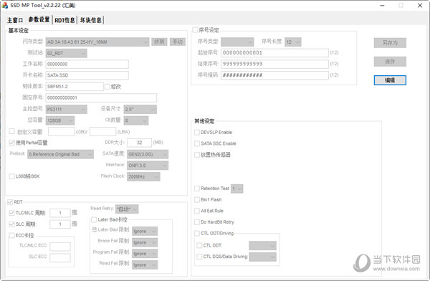This screenshot has height=281, width=430.
Task: Toggle the Do HardBit Retry checkbox
Action: click(196, 222)
